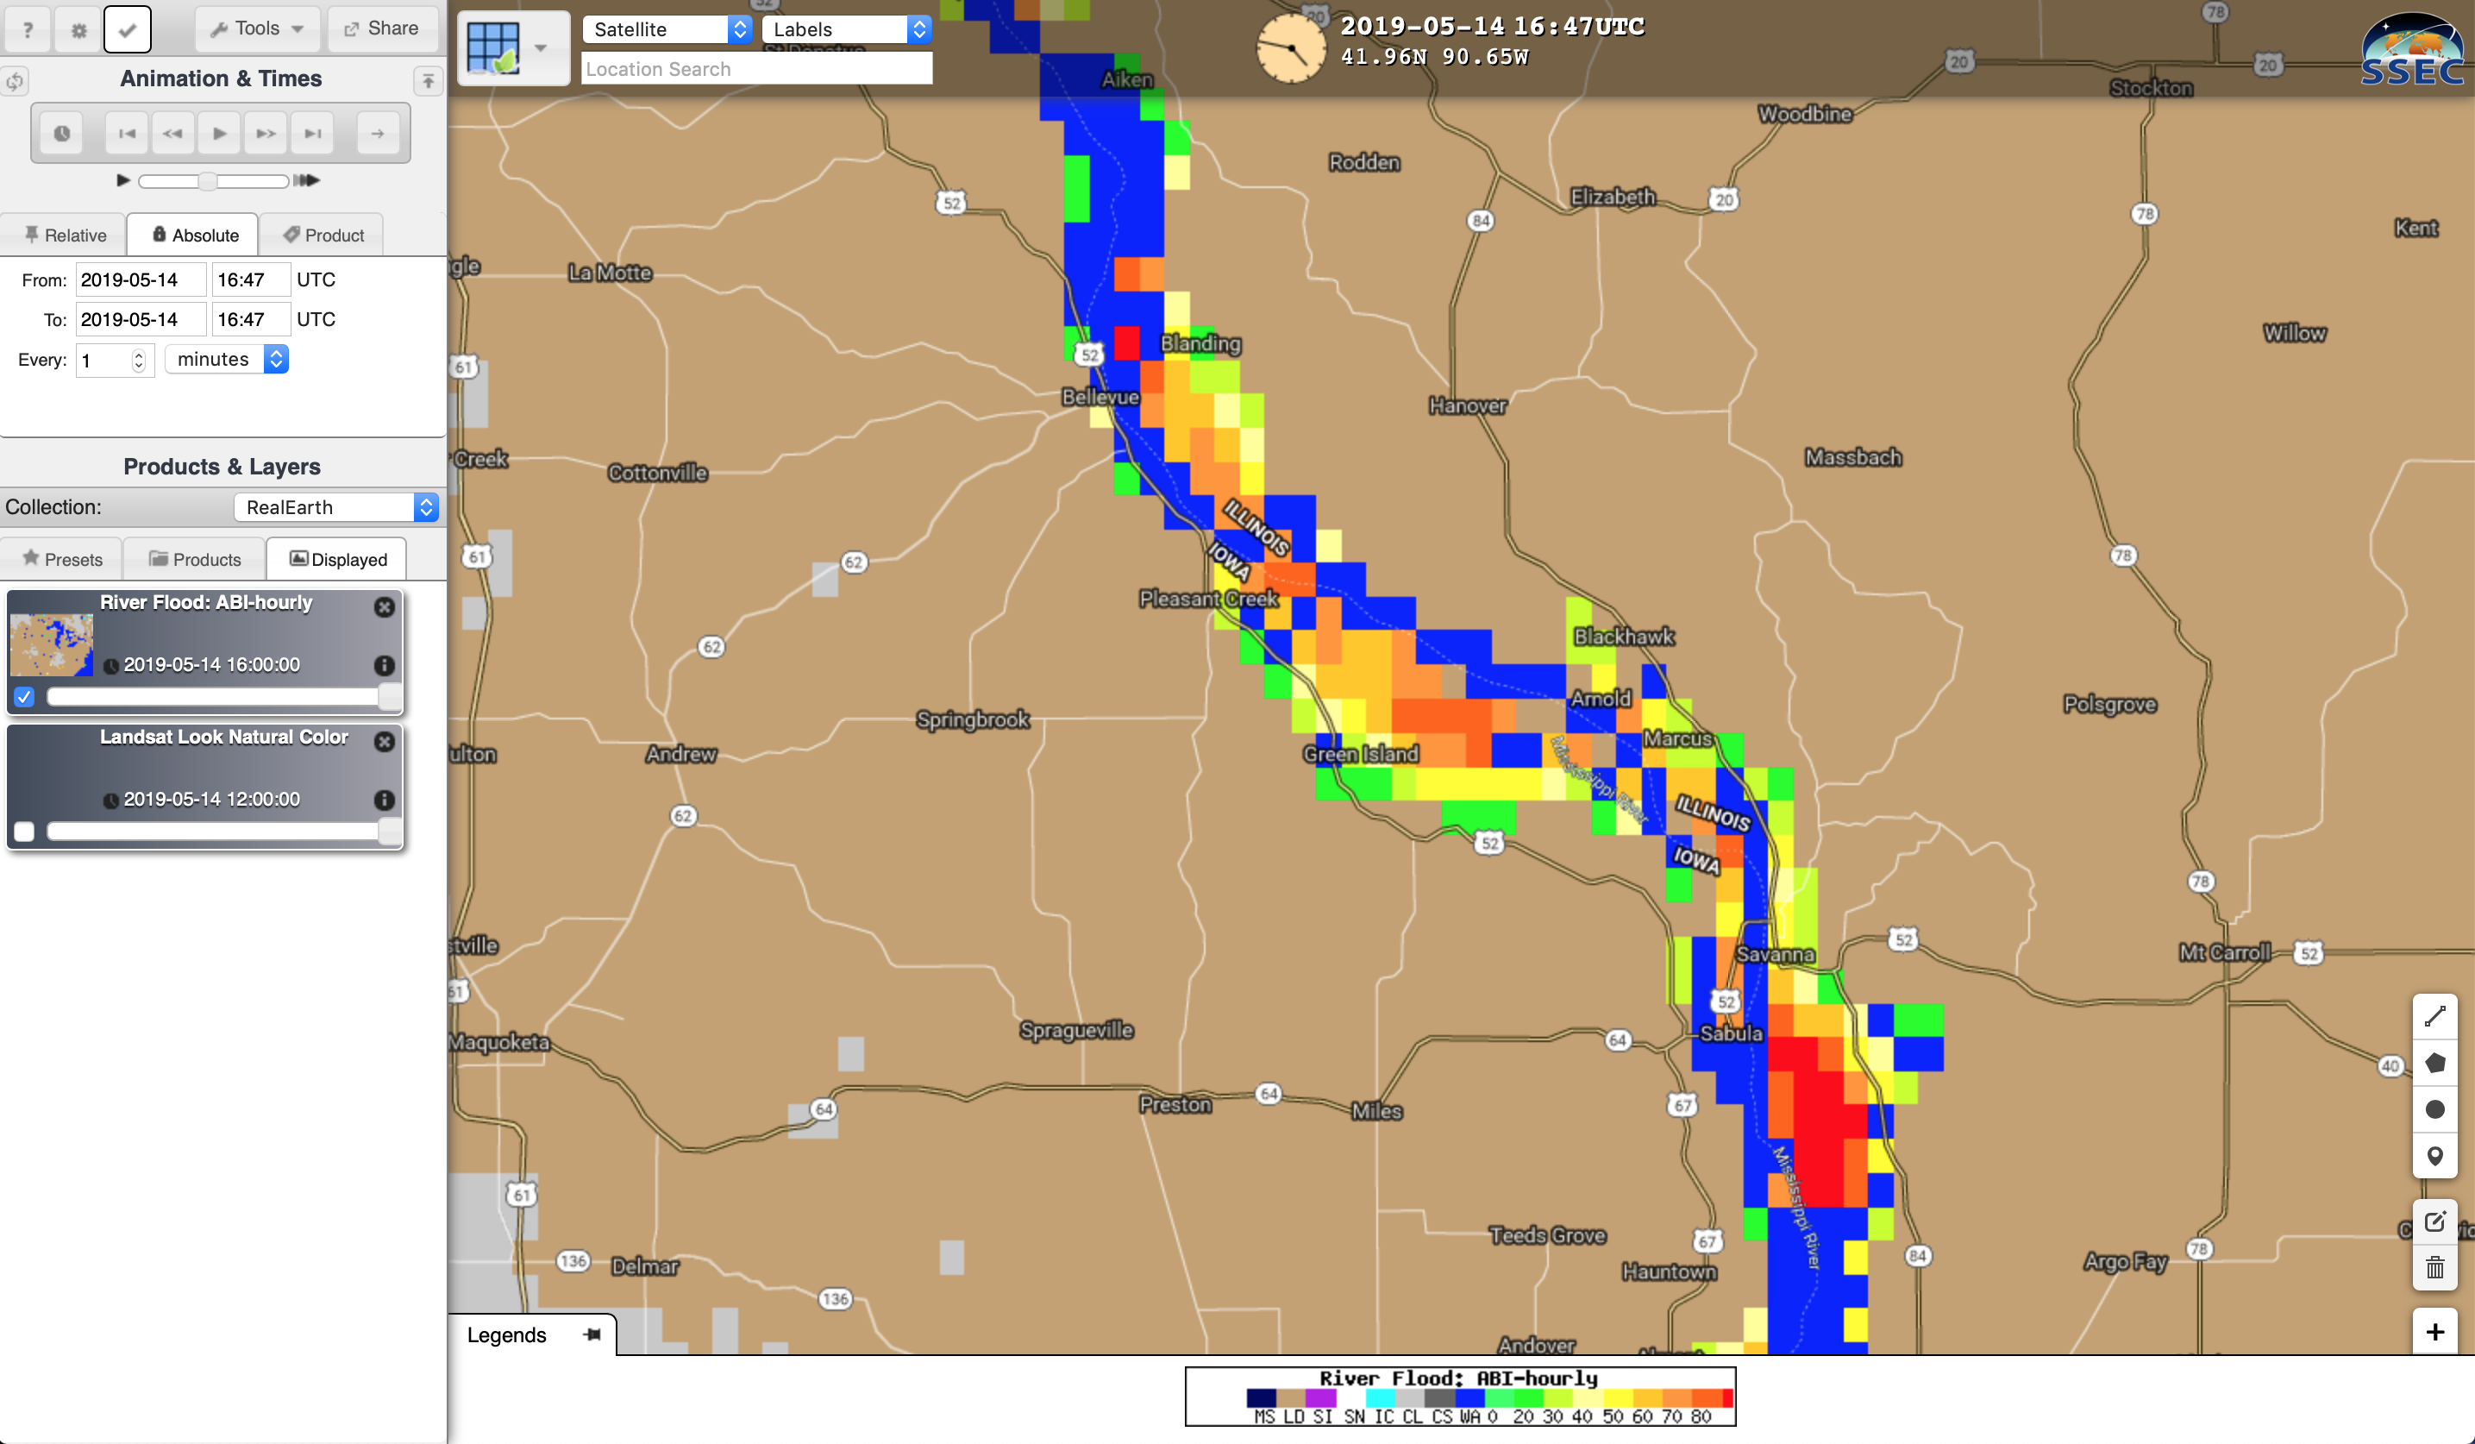Open the Tools dropdown menu
The image size is (2475, 1444).
[x=257, y=29]
